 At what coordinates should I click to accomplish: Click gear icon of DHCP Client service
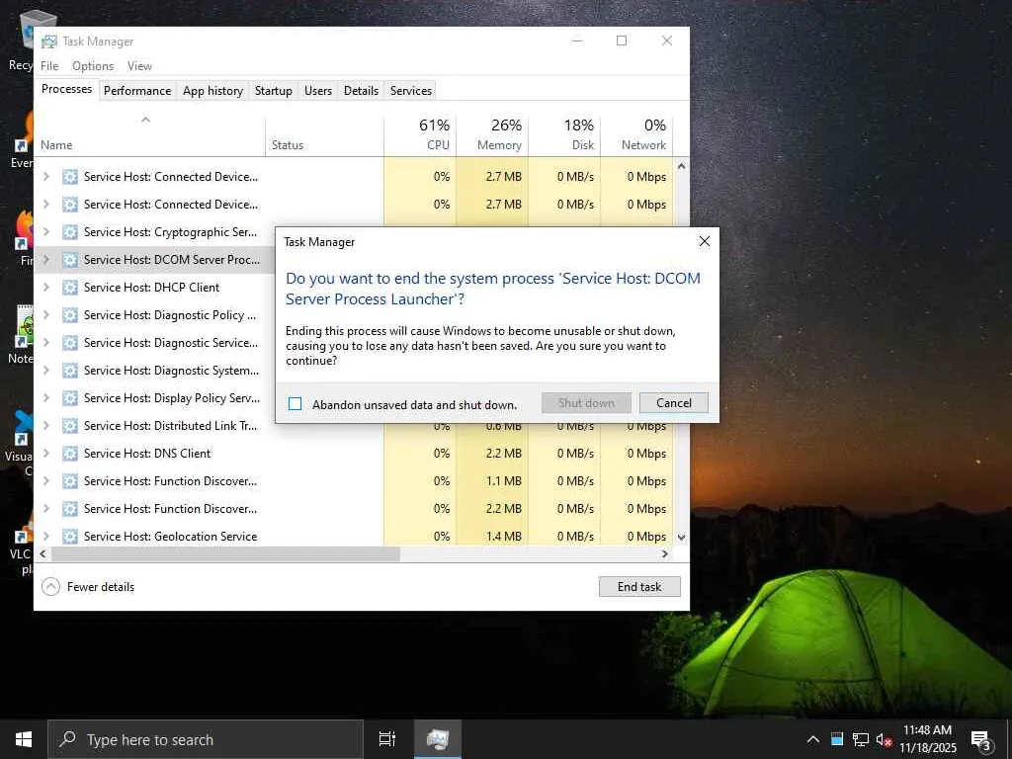[x=70, y=288]
